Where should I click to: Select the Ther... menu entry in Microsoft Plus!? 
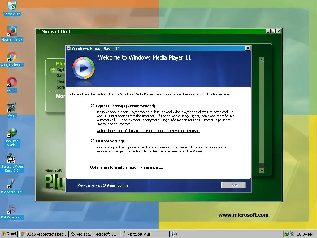click(x=60, y=82)
